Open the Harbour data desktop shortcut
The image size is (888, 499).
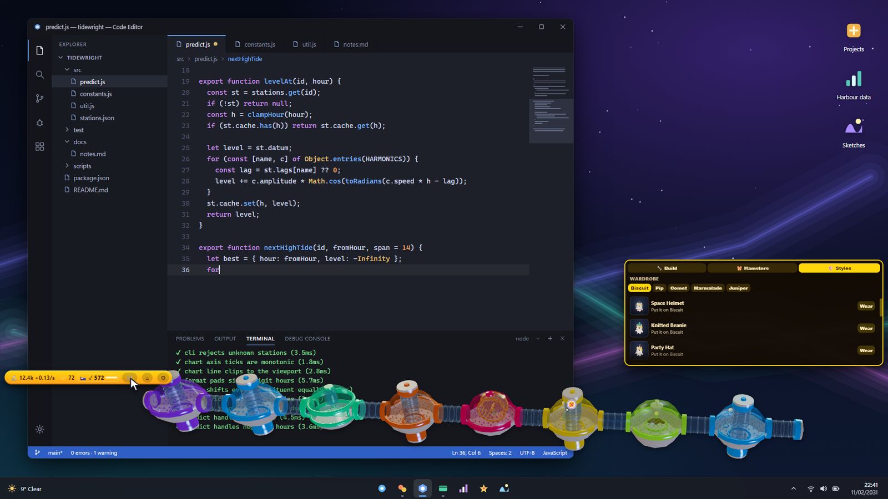click(x=854, y=85)
